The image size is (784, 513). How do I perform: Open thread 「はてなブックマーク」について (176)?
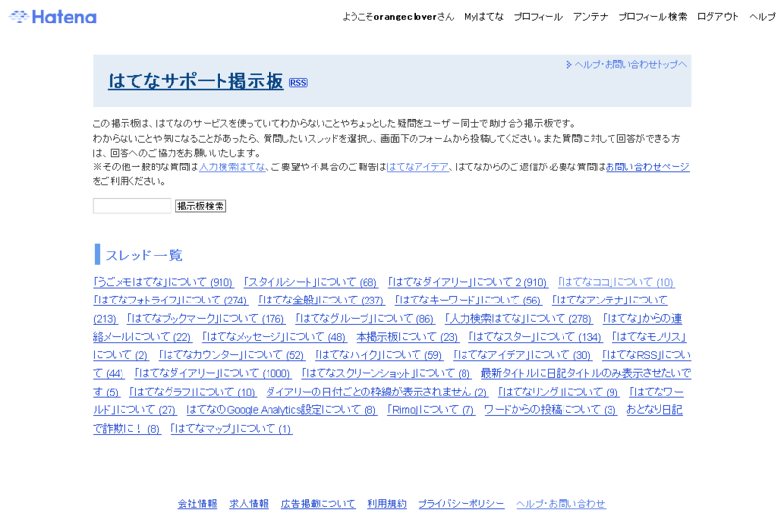point(206,319)
